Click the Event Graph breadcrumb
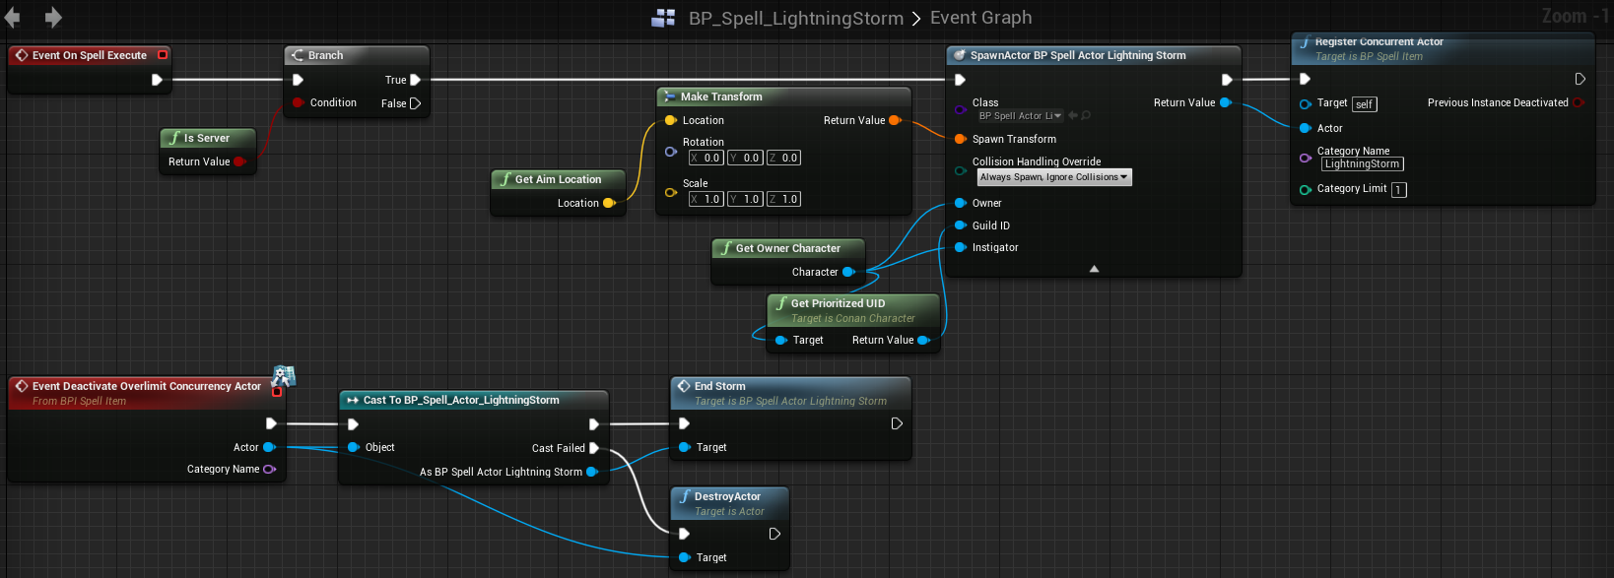Viewport: 1614px width, 578px height. [980, 18]
